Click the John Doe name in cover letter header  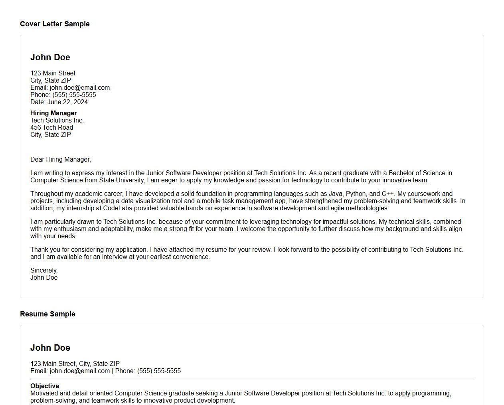pyautogui.click(x=50, y=57)
